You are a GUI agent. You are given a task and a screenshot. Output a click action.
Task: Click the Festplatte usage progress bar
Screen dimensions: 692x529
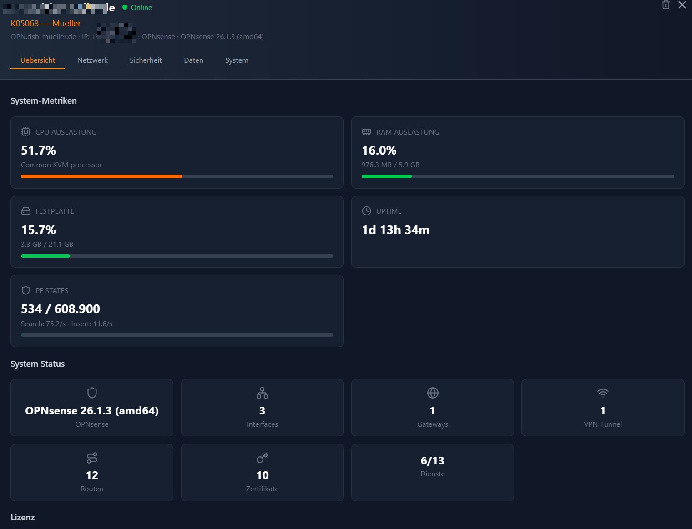coord(177,256)
